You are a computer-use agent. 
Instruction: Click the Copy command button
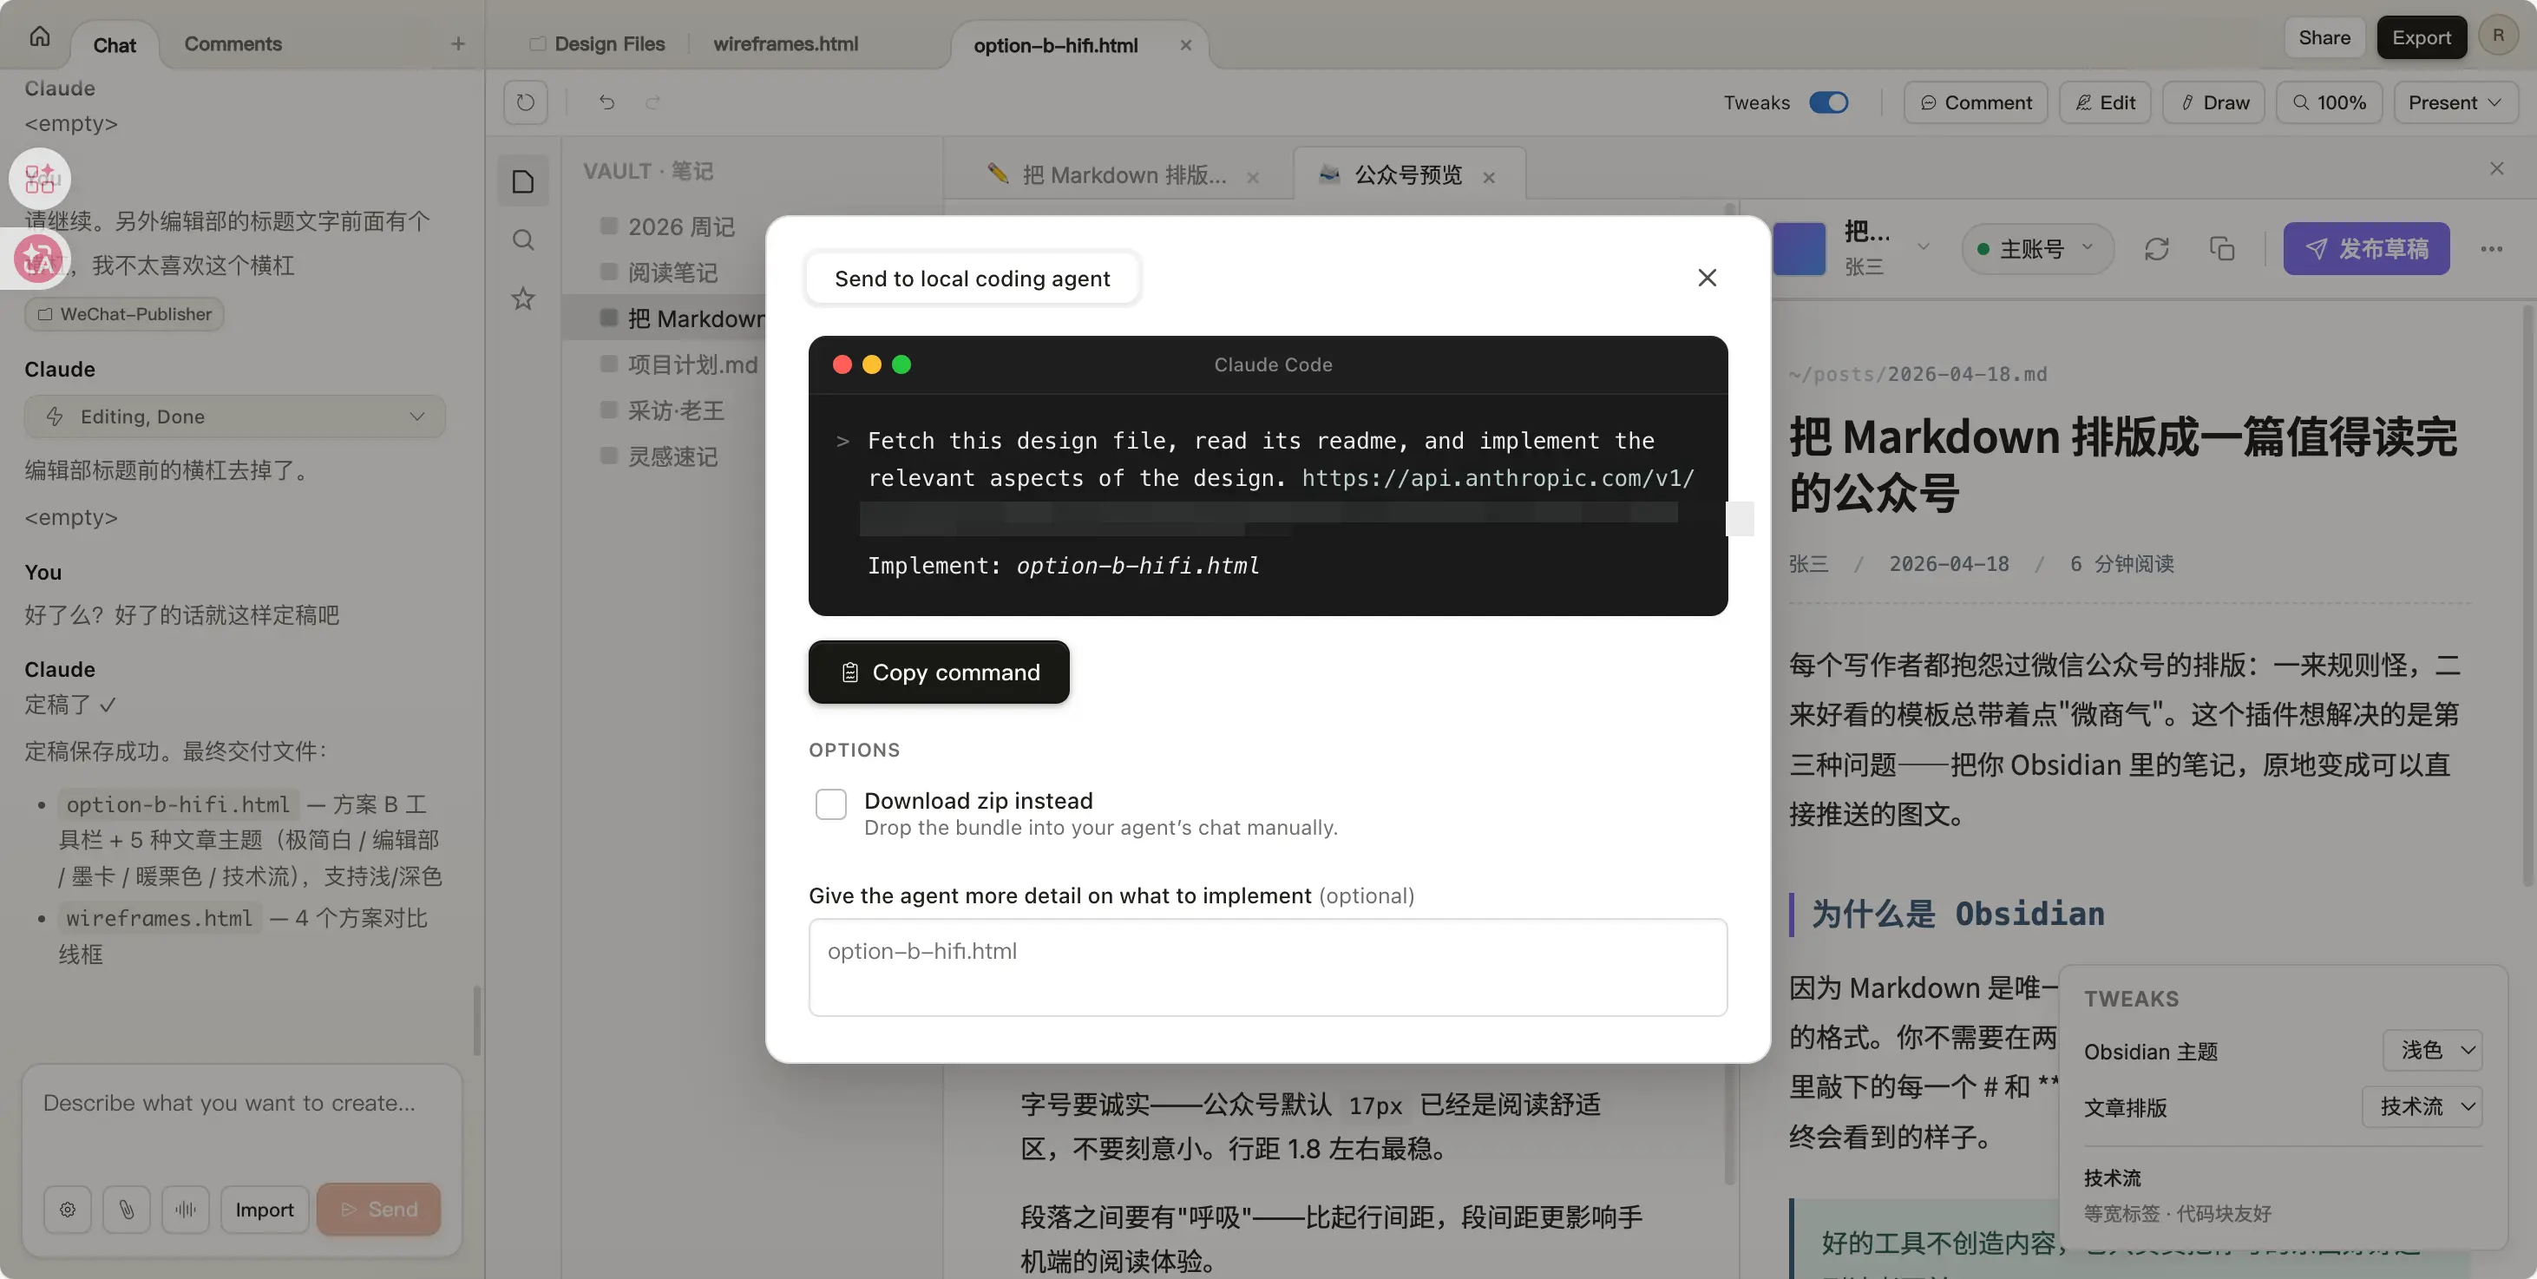coord(939,672)
